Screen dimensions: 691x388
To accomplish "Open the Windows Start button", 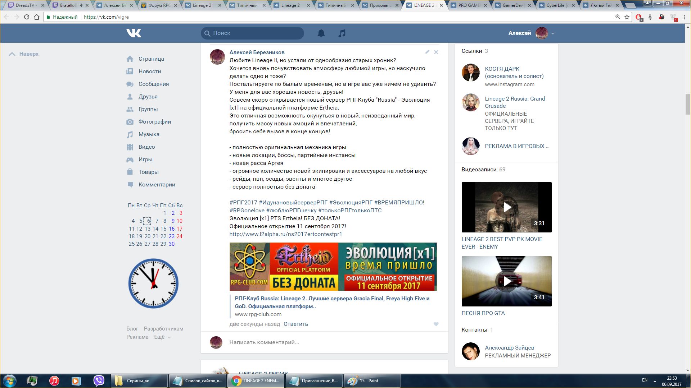I will click(10, 381).
